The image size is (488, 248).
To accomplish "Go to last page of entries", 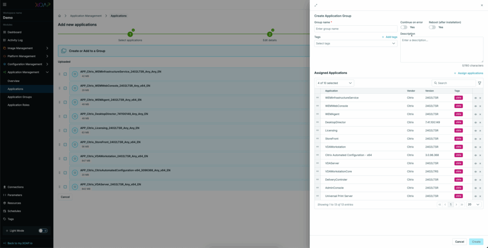I will [462, 205].
